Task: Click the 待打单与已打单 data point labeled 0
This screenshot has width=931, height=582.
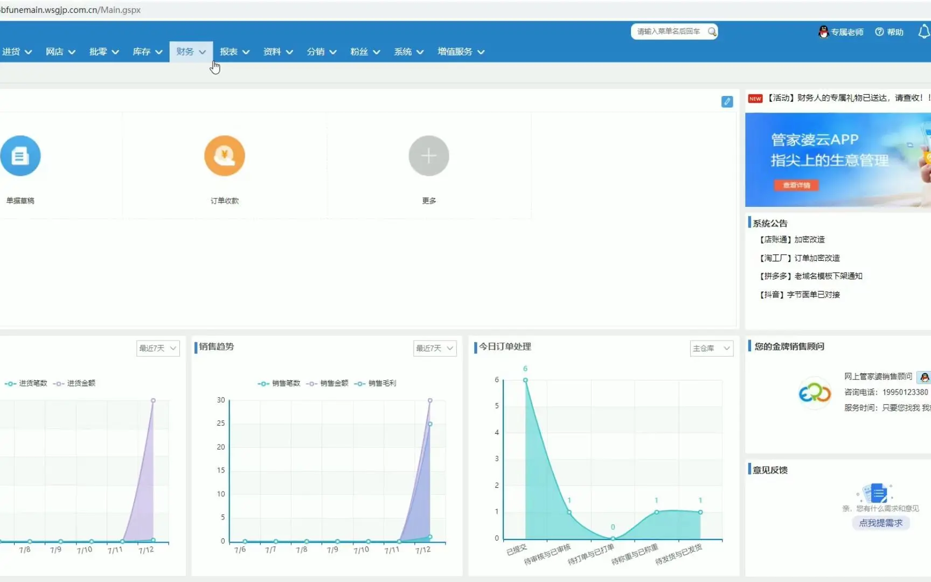Action: click(613, 538)
